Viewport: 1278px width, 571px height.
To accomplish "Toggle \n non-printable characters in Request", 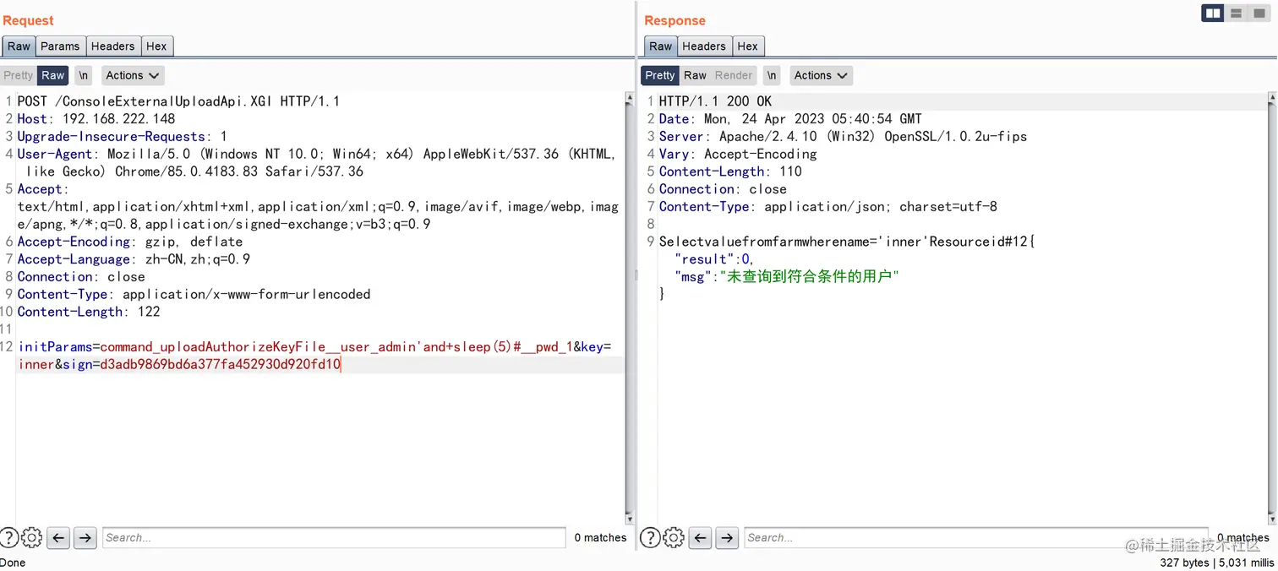I will click(x=83, y=75).
